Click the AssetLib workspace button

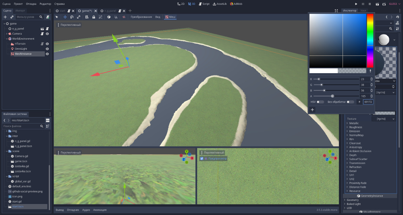[x=220, y=4]
